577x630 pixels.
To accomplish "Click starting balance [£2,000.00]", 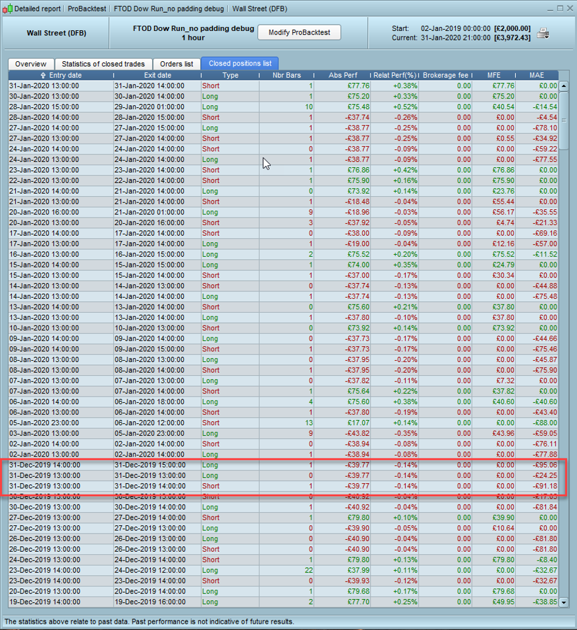I will point(512,28).
